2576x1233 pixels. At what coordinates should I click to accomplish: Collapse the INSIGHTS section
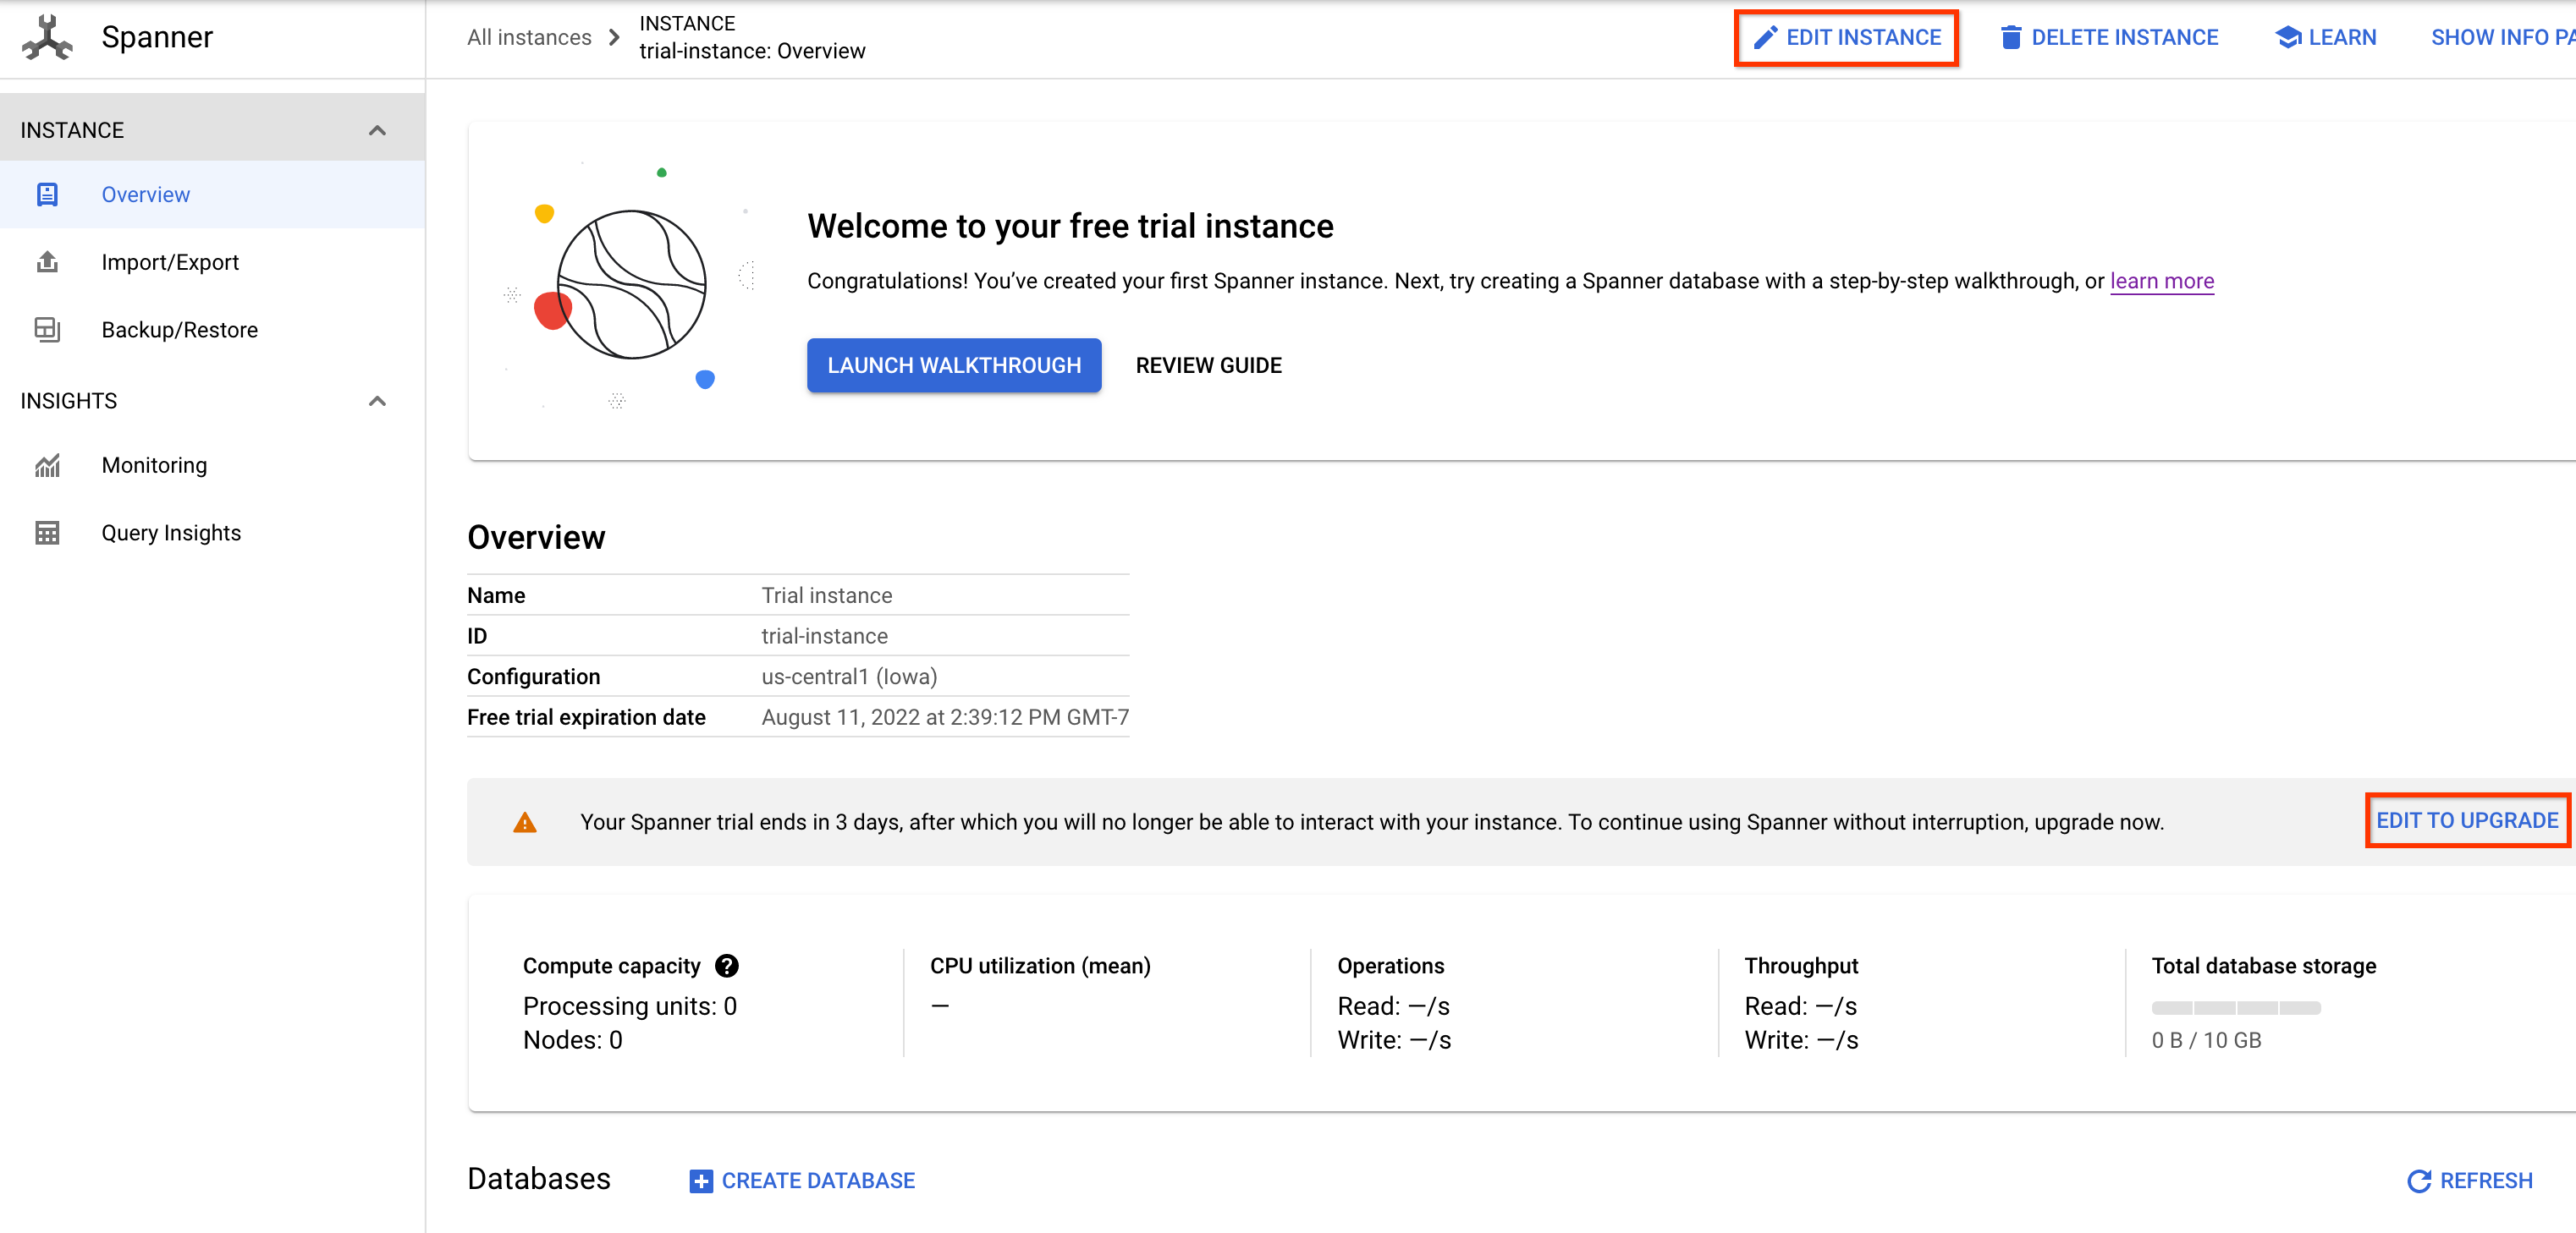pos(375,399)
